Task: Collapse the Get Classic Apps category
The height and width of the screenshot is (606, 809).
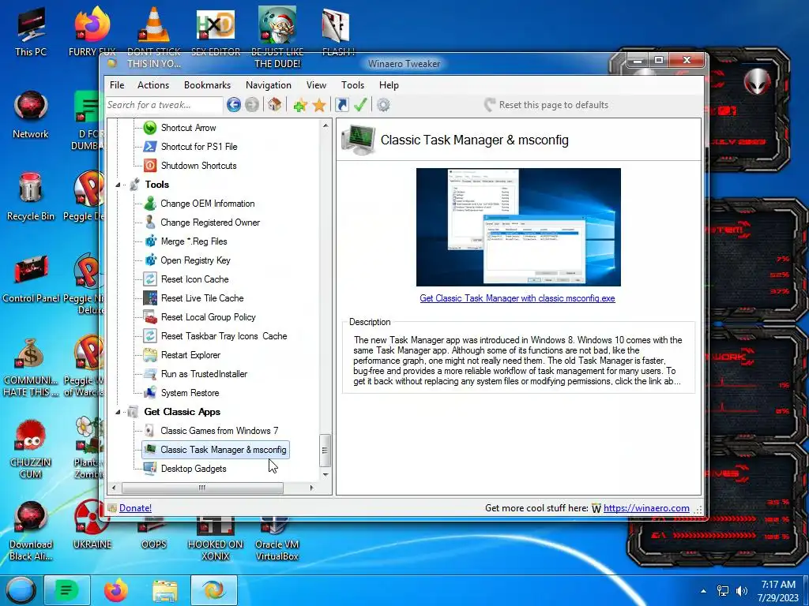Action: pos(118,412)
